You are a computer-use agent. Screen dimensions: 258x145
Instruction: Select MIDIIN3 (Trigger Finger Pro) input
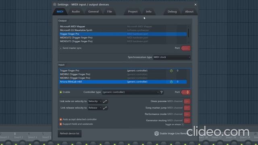click(x=123, y=78)
